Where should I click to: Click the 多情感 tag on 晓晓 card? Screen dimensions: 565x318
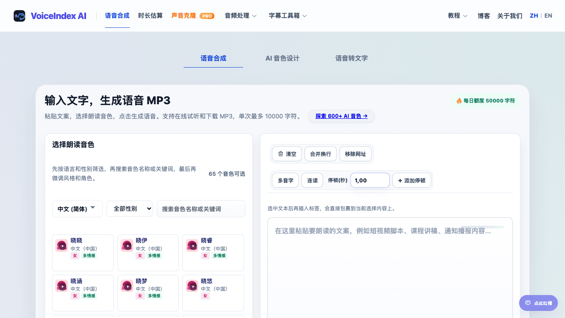(89, 256)
